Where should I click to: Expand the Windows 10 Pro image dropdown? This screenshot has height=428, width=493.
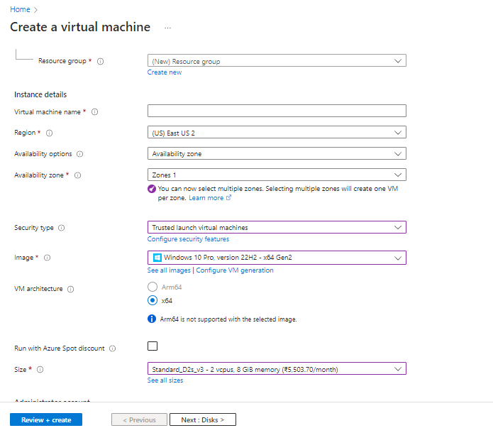[277, 258]
